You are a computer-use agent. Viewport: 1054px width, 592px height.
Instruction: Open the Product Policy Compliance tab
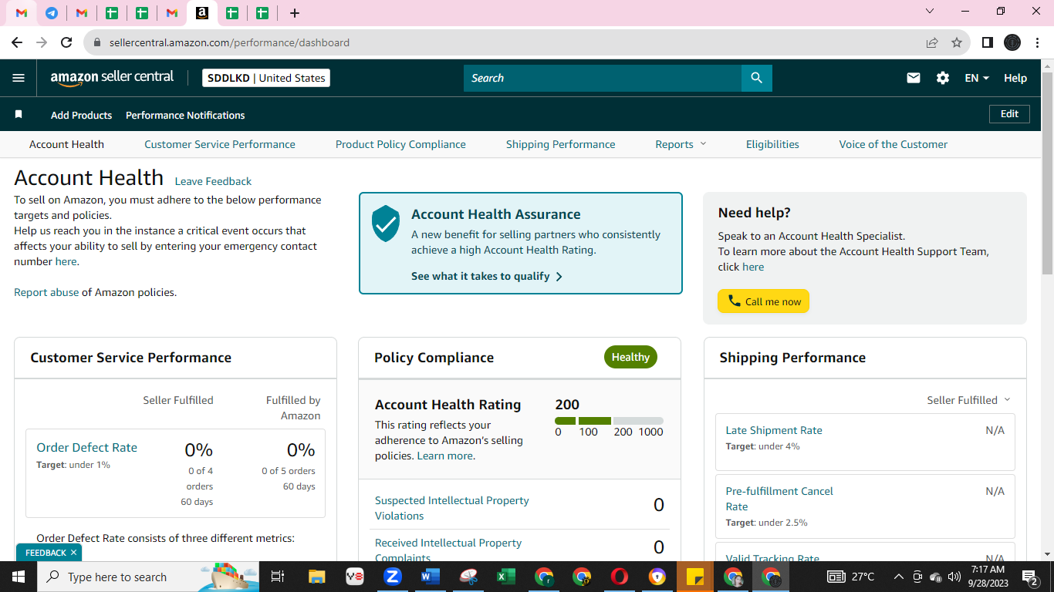400,144
